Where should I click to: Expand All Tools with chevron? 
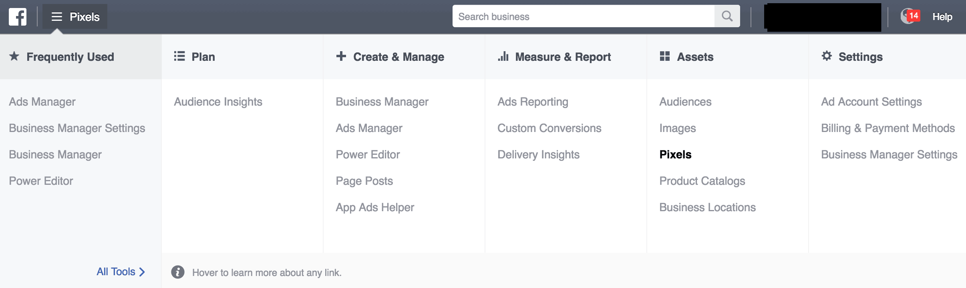pyautogui.click(x=121, y=272)
